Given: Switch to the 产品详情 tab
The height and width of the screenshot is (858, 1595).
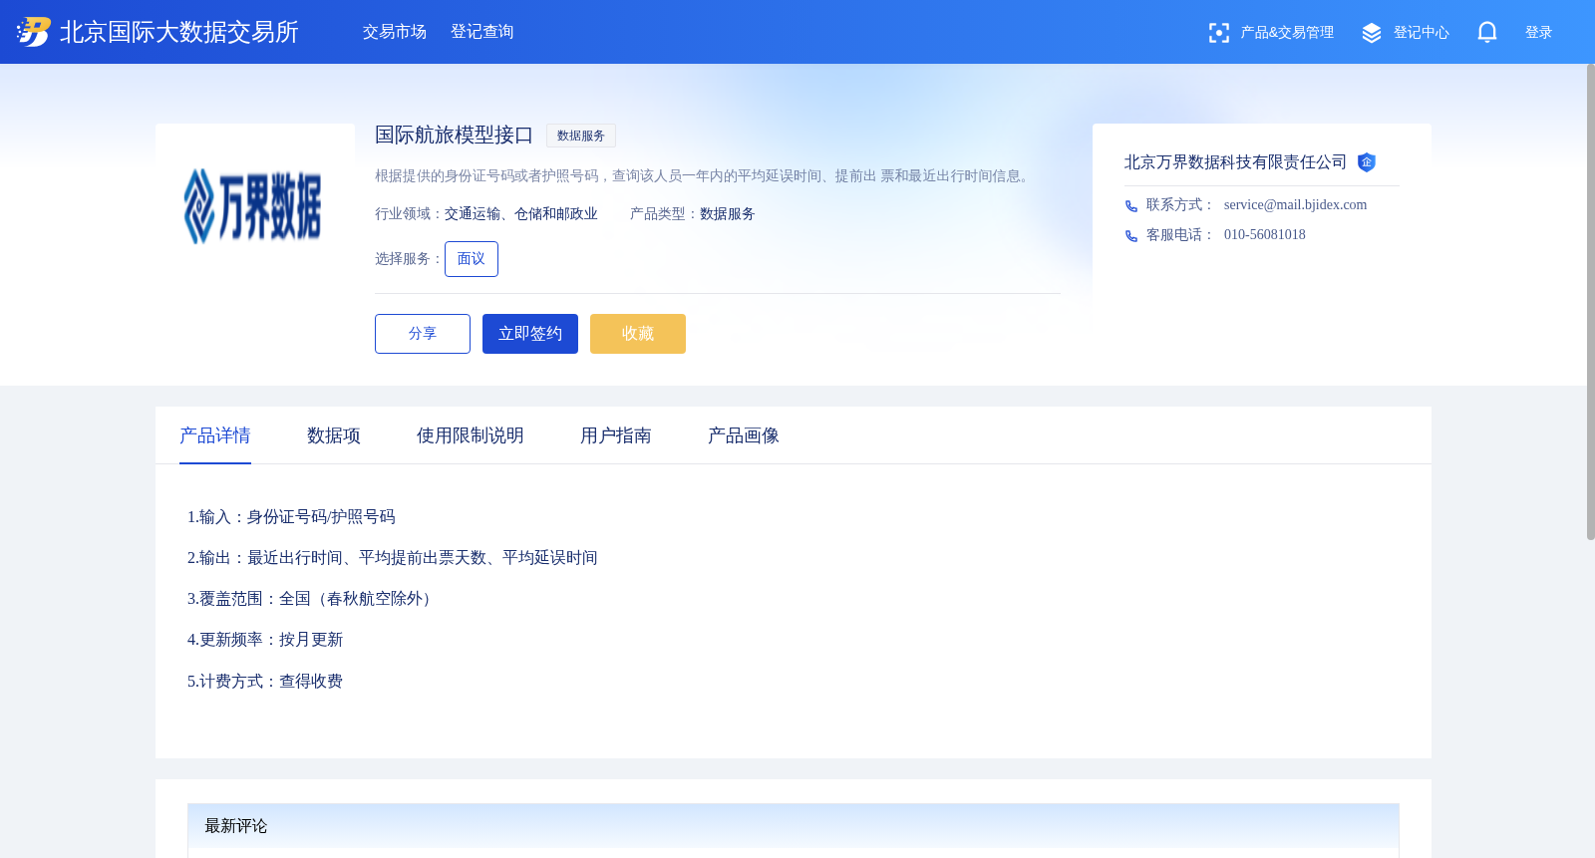Looking at the screenshot, I should [215, 435].
